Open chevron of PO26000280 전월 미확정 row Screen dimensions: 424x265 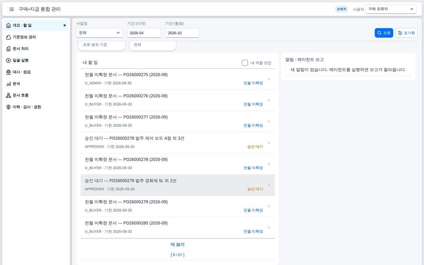[x=269, y=227]
